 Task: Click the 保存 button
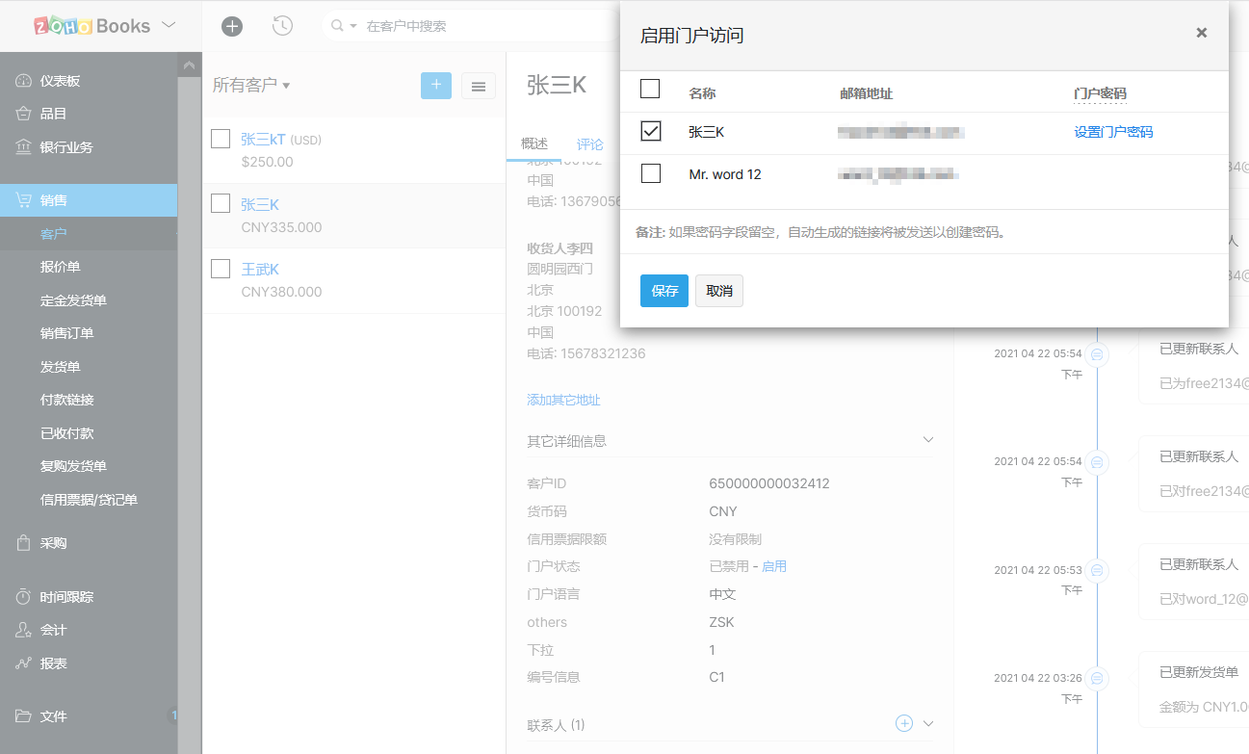click(664, 291)
